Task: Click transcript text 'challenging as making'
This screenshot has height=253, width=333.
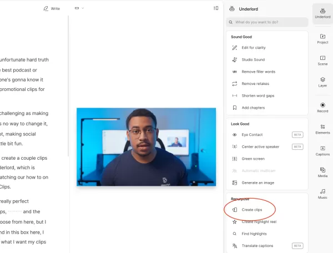Action: click(24, 113)
